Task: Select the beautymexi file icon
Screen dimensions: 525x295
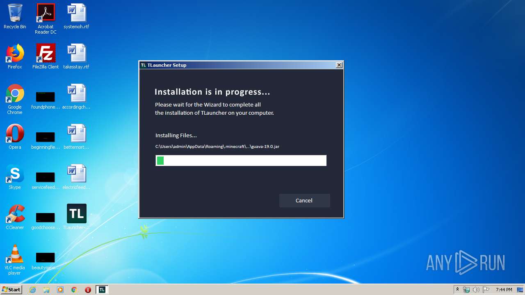Action: click(x=46, y=260)
